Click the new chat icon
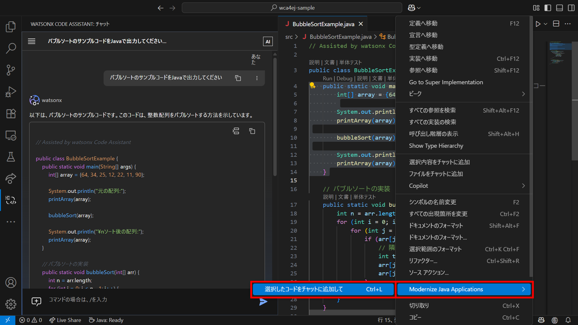The height and width of the screenshot is (325, 578). coord(36,301)
